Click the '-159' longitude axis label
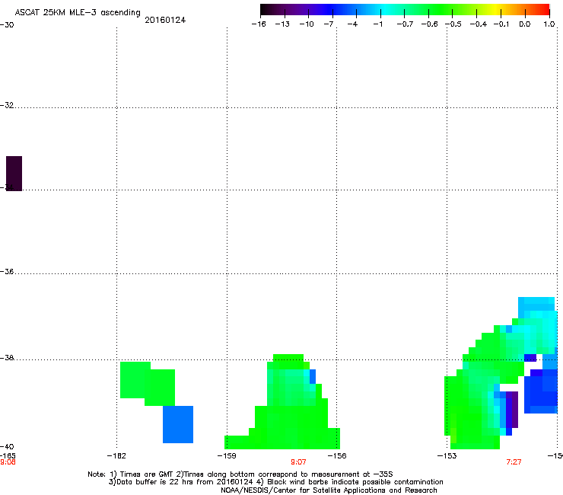This screenshot has height=495, width=563. [x=227, y=456]
